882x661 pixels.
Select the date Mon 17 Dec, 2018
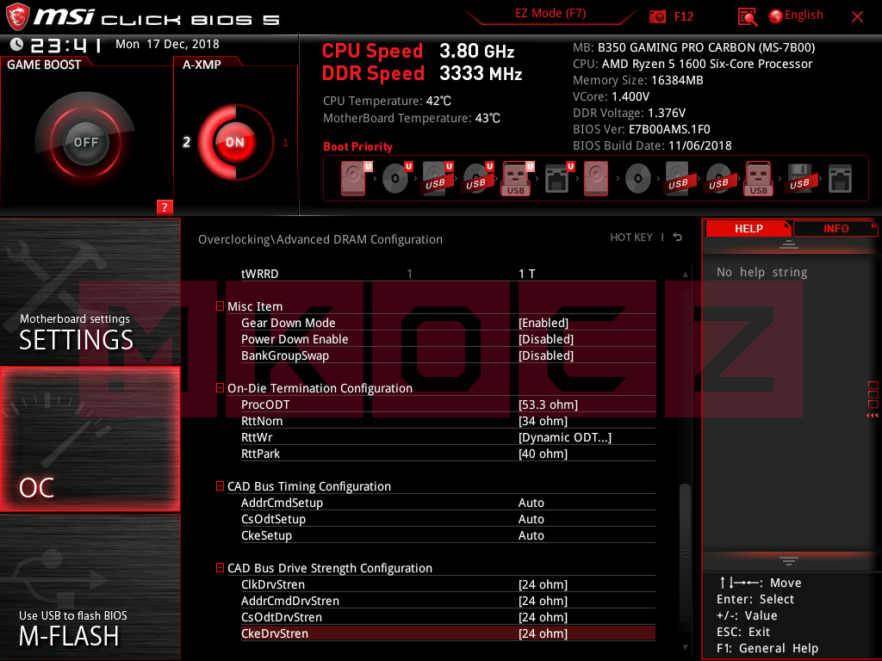167,44
